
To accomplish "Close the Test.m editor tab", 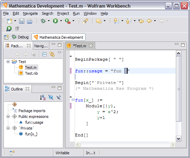I will click(91, 46).
